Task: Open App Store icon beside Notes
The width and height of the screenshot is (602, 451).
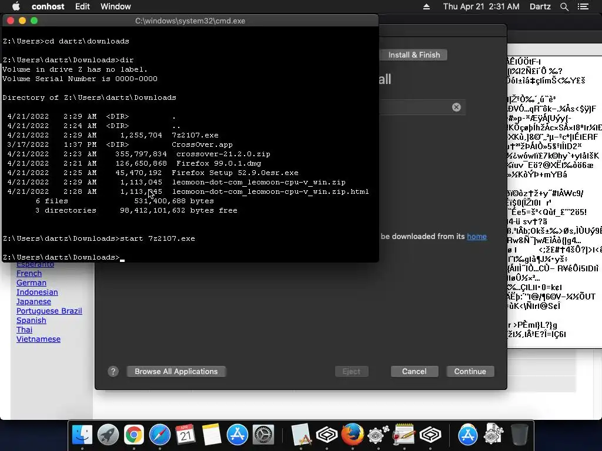Action: click(238, 435)
